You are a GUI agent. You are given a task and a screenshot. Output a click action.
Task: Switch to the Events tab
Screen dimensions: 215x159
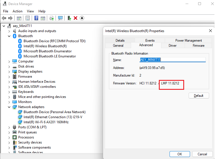point(150,41)
